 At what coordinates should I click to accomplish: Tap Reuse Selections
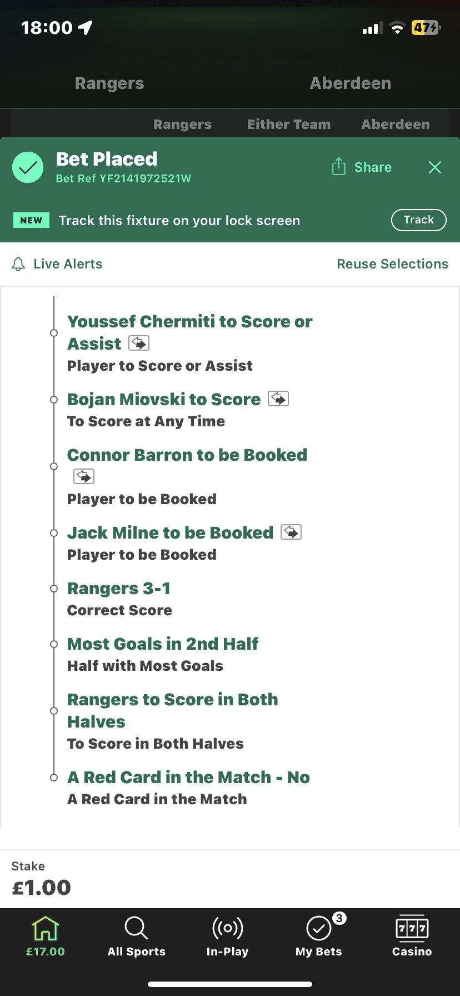pyautogui.click(x=392, y=264)
